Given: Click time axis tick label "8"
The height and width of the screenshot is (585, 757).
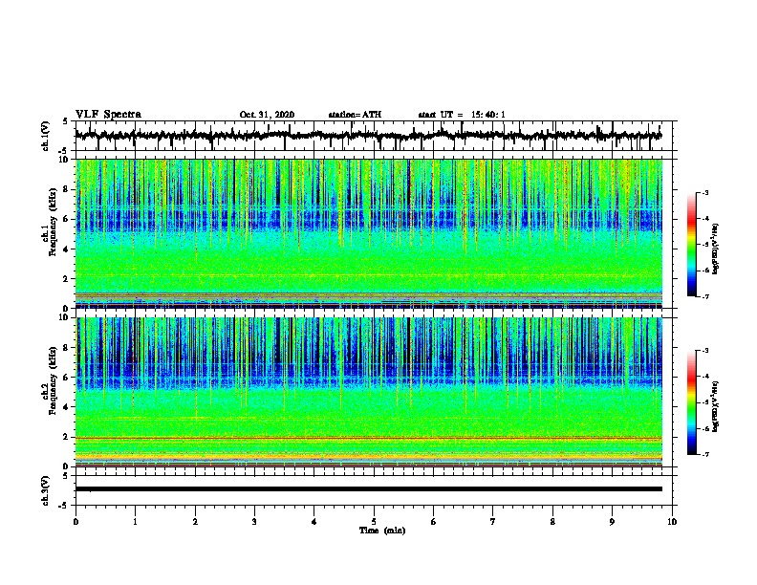Looking at the screenshot, I should (x=552, y=522).
